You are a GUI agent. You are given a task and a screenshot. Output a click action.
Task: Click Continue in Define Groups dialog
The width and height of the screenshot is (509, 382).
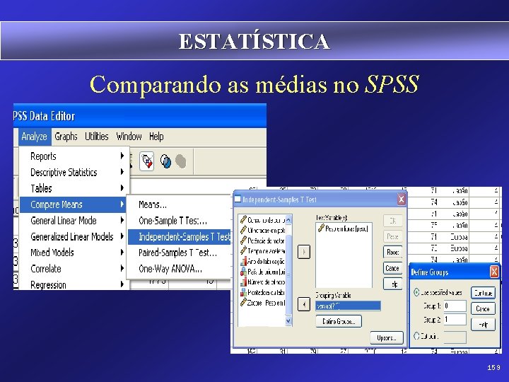(483, 293)
